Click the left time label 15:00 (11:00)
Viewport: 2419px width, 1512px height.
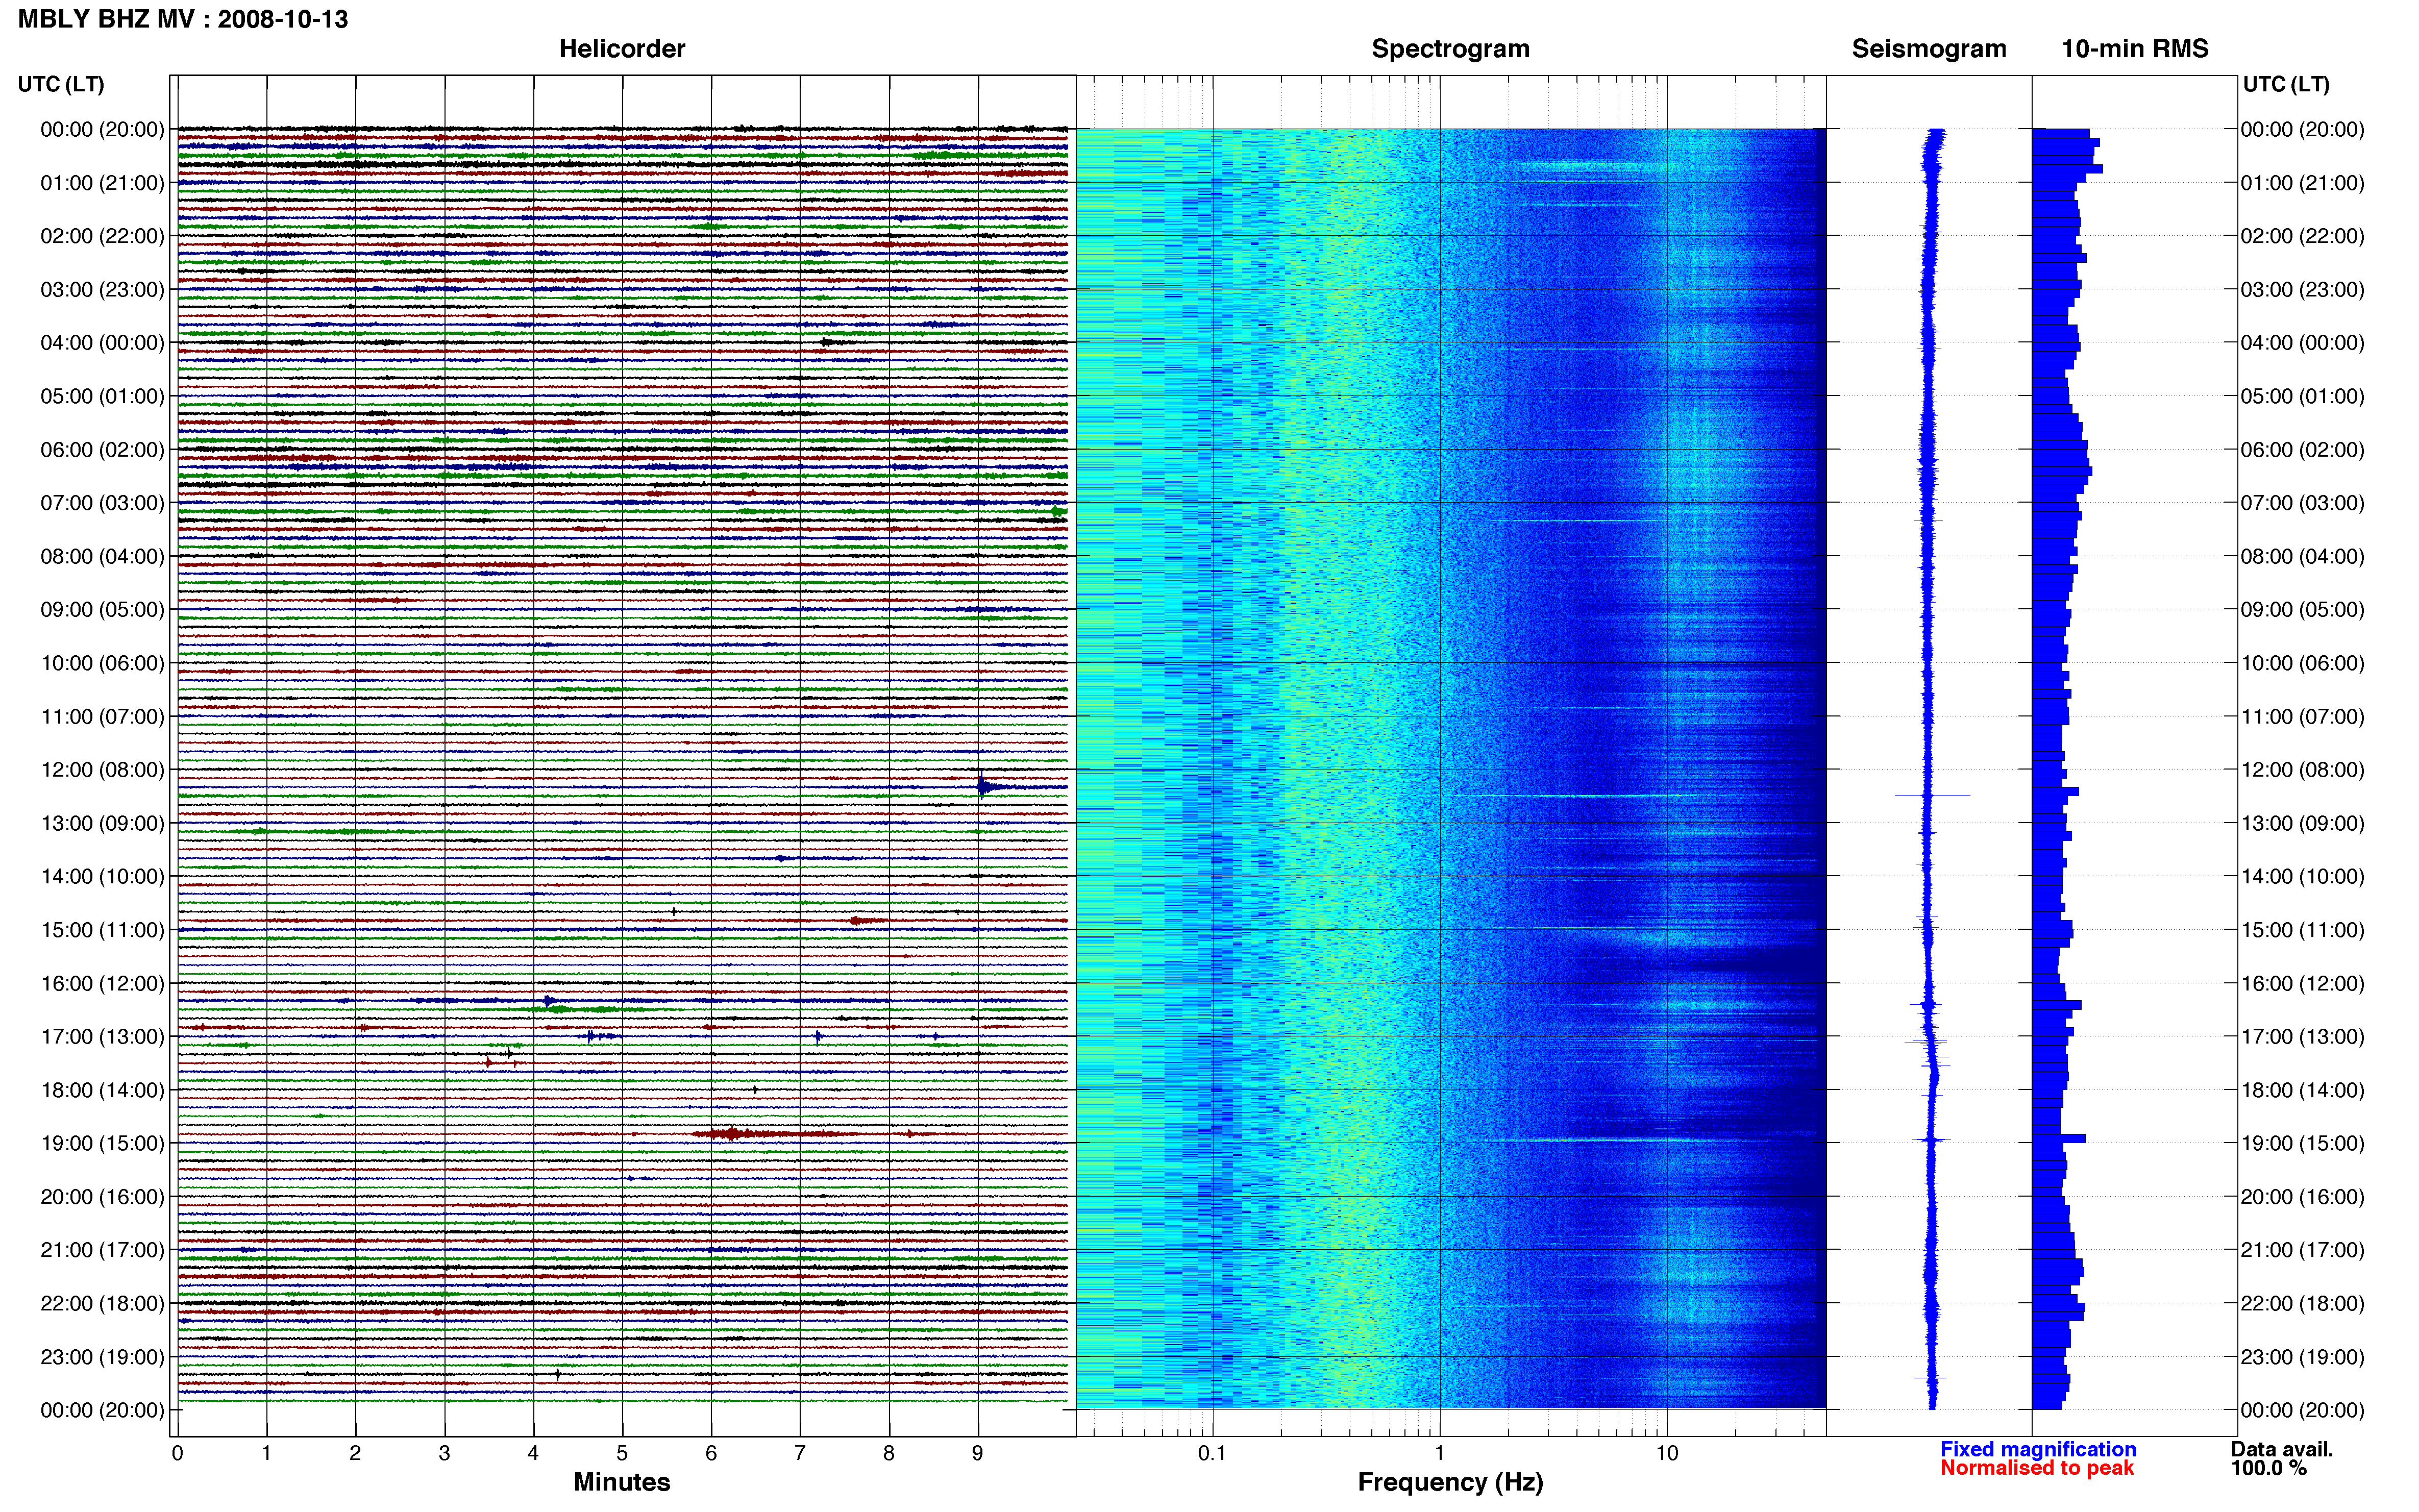click(102, 930)
